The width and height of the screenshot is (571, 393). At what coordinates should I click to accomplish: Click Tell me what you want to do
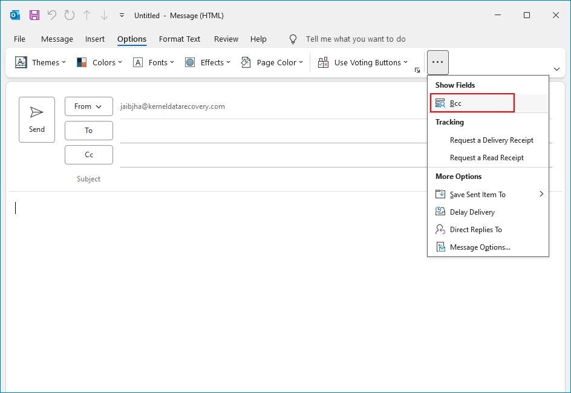click(x=356, y=39)
